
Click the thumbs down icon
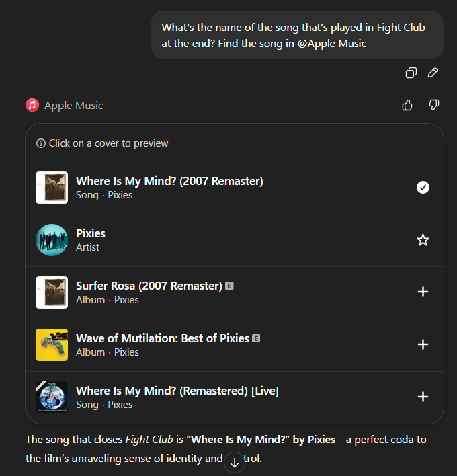[x=434, y=105]
